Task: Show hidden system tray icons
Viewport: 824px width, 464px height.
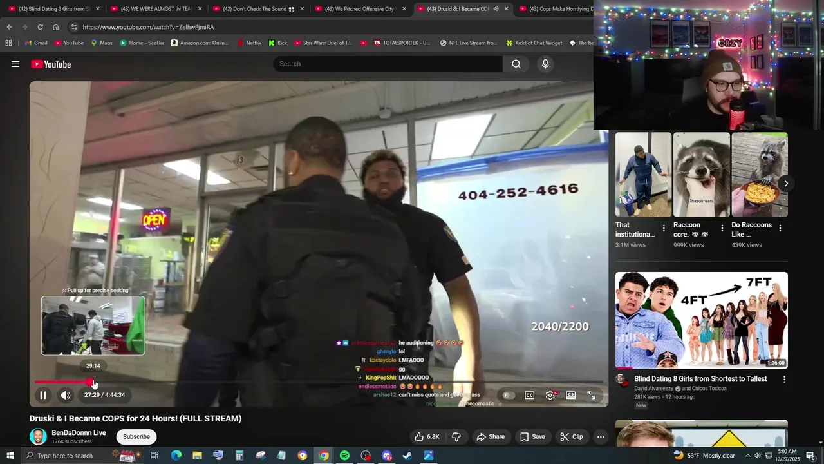Action: (x=747, y=456)
